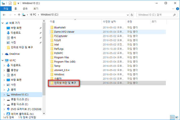Switch to details view icon in status bar
This screenshot has height=120, width=180.
coord(172,117)
